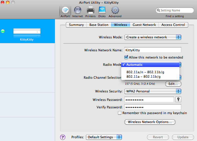
Task: Click the key icon beside Wireless Password
Action: [x=178, y=99]
